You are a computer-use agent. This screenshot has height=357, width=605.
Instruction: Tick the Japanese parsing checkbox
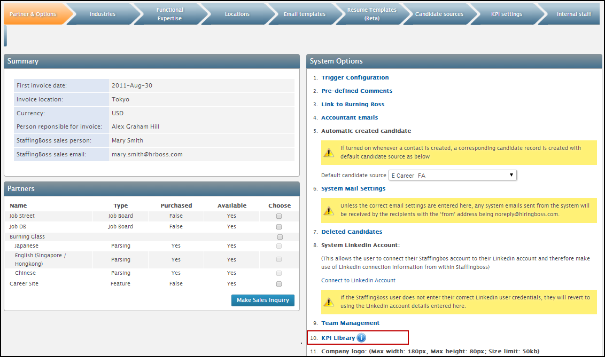[279, 245]
